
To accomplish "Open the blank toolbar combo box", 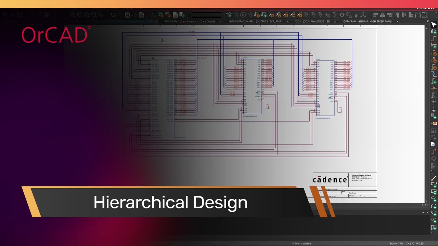I will click(207, 15).
